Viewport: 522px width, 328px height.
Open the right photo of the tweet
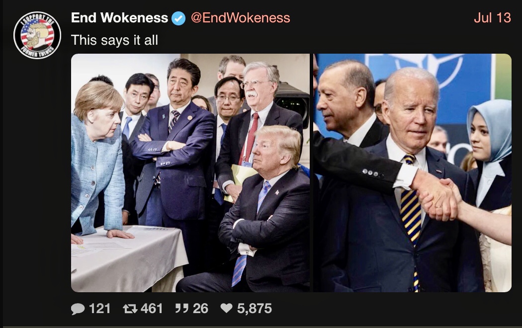pyautogui.click(x=413, y=173)
